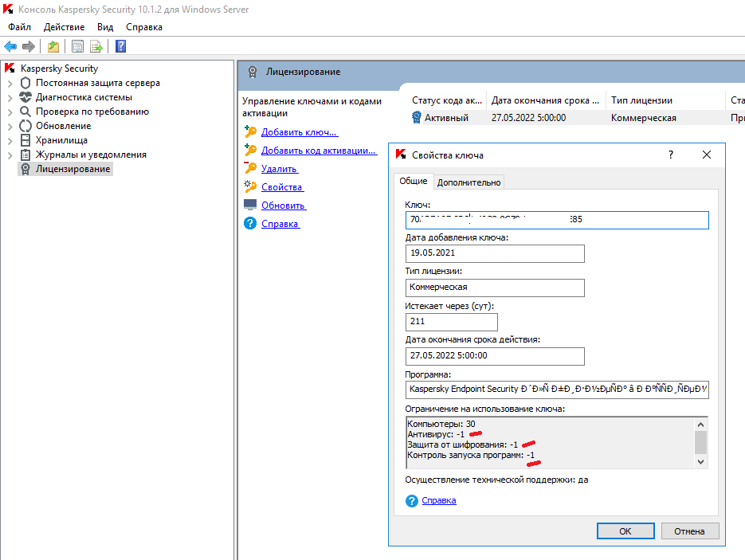Screen dimensions: 745x560
Task: Click the question mark icon in dialog footer
Action: click(411, 500)
